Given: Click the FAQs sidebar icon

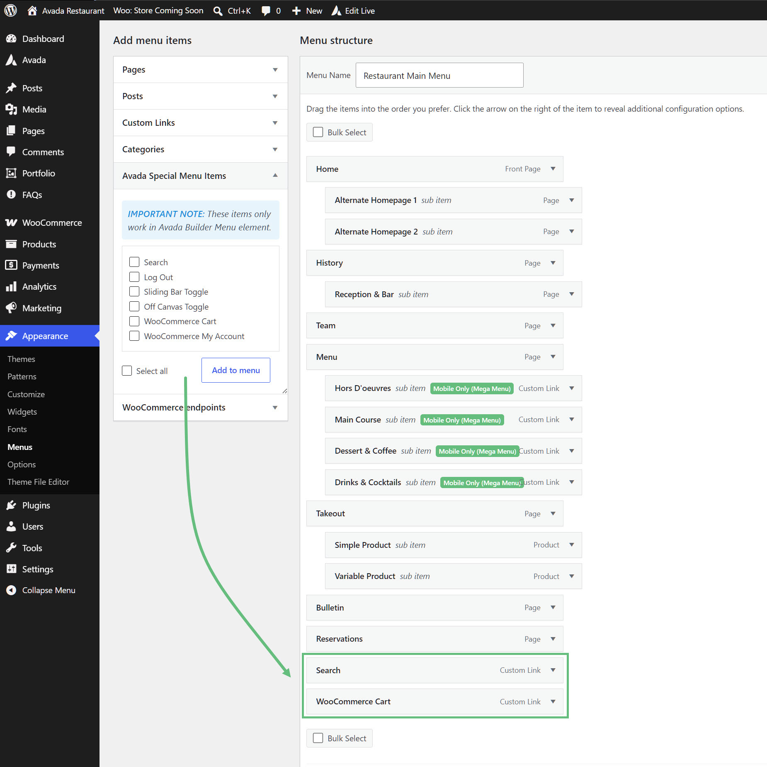Looking at the screenshot, I should (11, 195).
